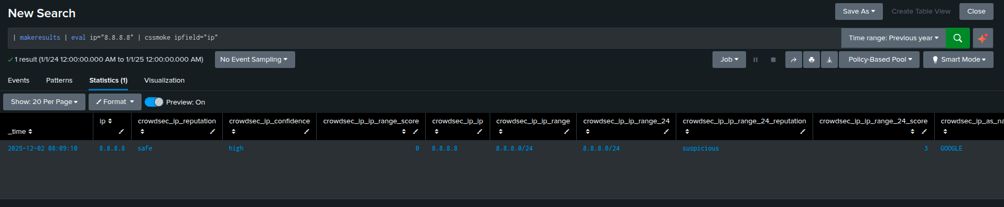Change search mode via Smart Mode dropdown
Image resolution: width=1004 pixels, height=207 pixels.
(x=958, y=60)
